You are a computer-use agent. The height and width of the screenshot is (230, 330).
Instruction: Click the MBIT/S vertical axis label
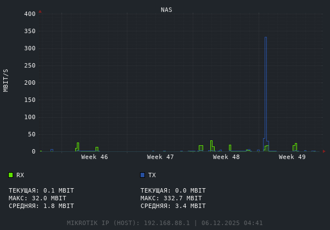point(6,80)
